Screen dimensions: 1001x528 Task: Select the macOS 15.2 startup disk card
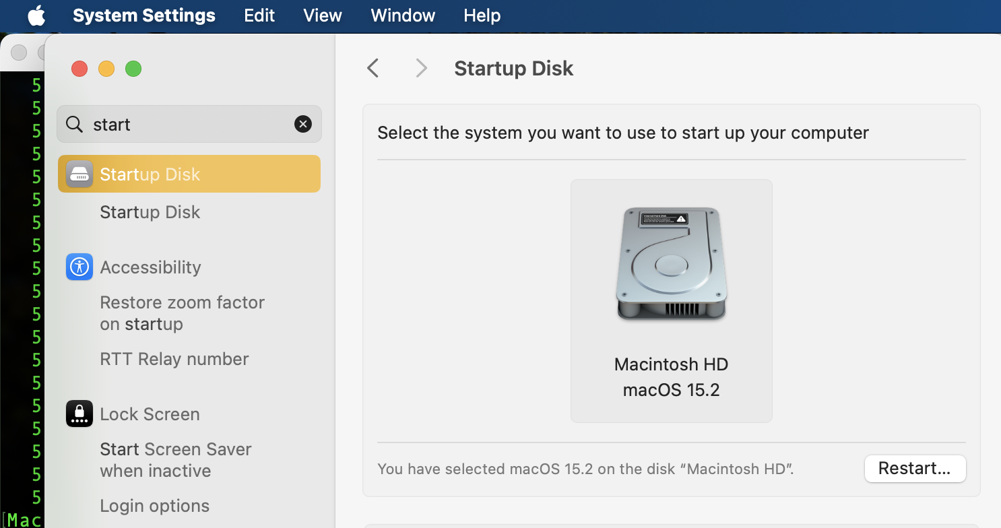click(x=671, y=300)
